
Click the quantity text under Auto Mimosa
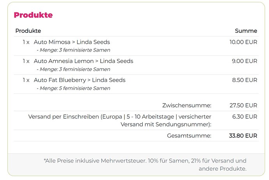[73, 50]
